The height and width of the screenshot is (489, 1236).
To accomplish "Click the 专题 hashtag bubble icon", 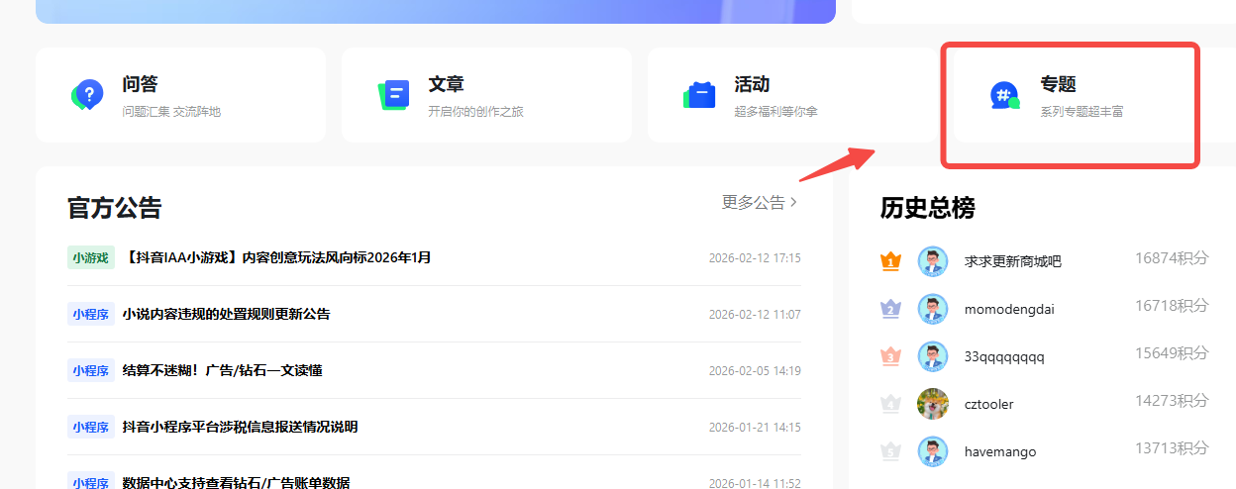I will (1005, 95).
